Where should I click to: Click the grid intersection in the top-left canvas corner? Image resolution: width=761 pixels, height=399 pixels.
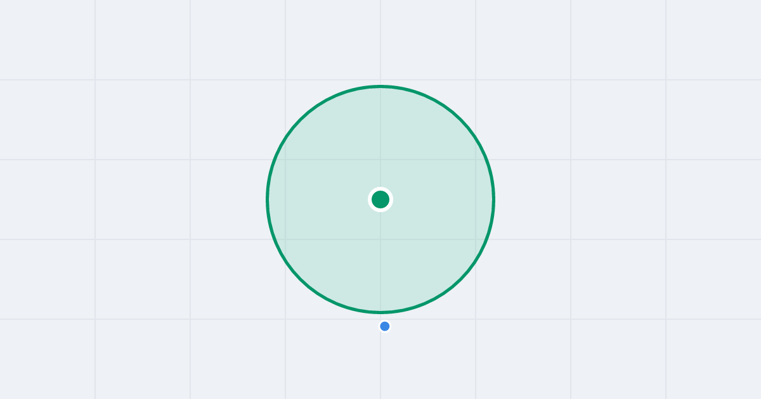[x=95, y=80]
